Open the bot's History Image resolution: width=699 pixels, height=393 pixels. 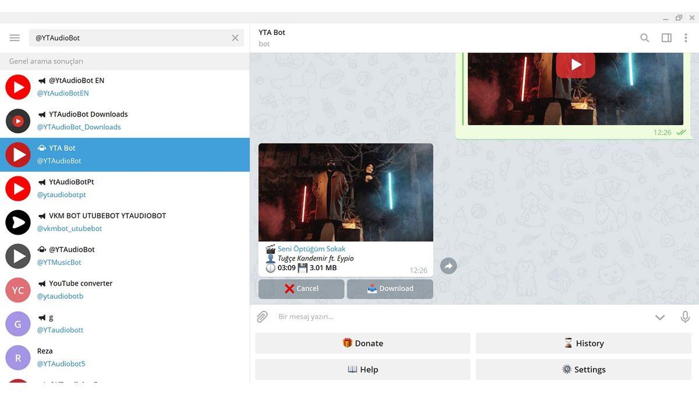click(x=584, y=343)
